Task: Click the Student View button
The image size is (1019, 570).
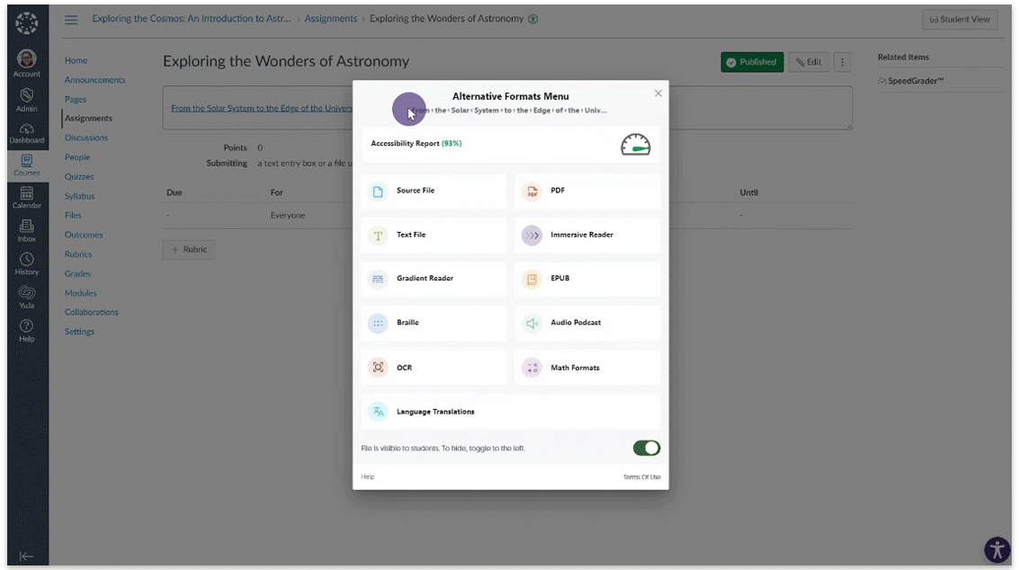Action: (x=960, y=20)
